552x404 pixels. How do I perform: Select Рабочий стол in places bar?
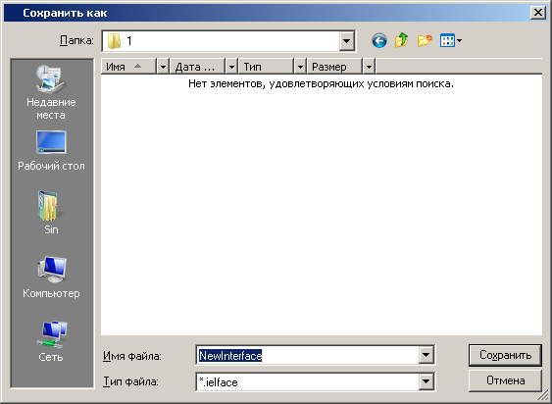(51, 151)
